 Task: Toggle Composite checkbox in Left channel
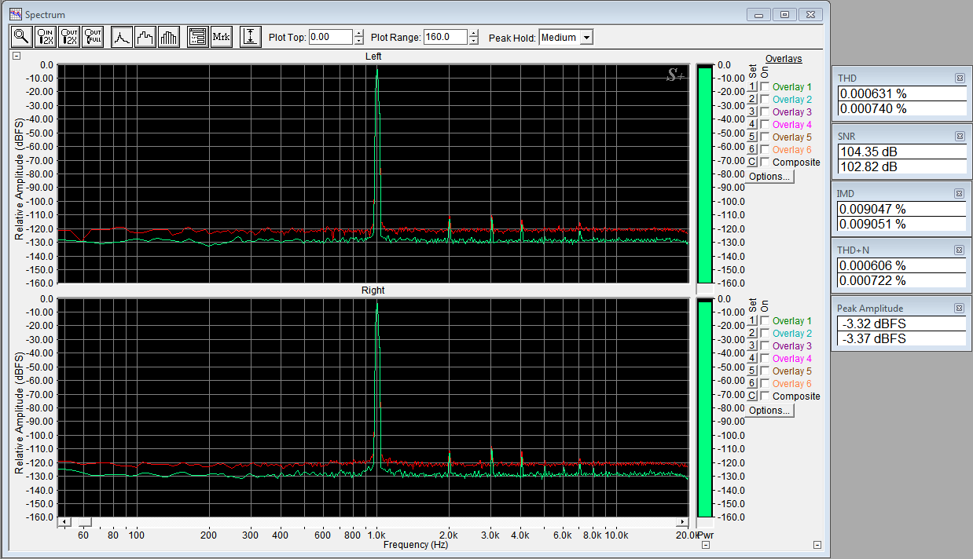[765, 163]
